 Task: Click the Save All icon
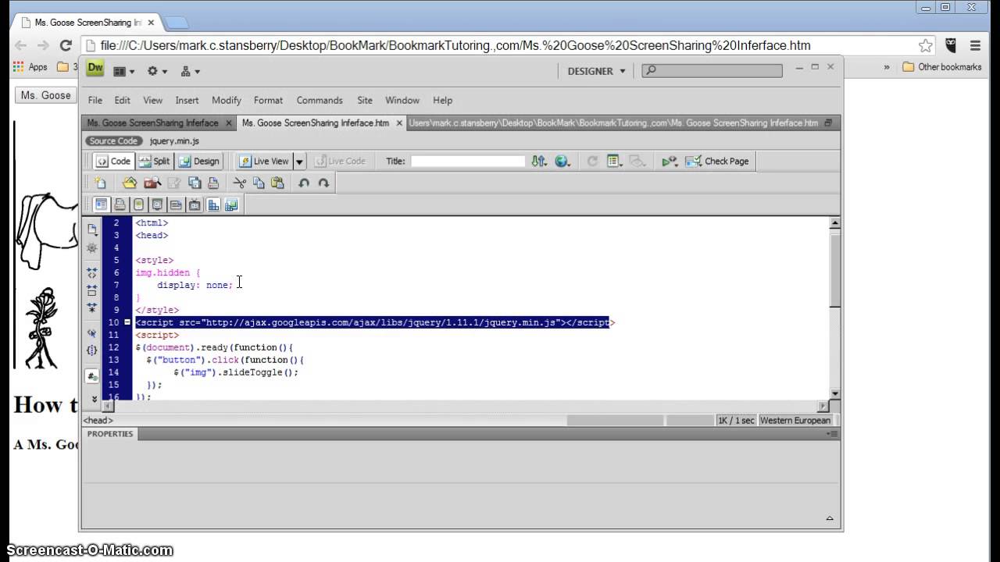point(195,183)
